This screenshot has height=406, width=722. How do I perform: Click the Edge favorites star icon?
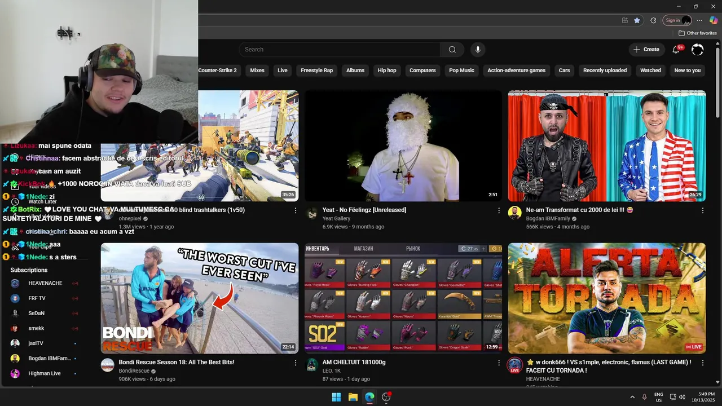[637, 20]
